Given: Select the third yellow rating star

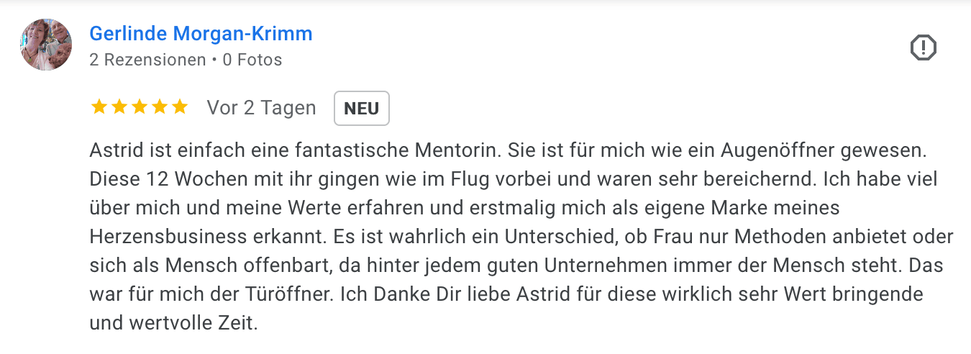Looking at the screenshot, I should 139,108.
